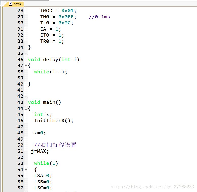Click line number 28 in the gutter

[20, 11]
